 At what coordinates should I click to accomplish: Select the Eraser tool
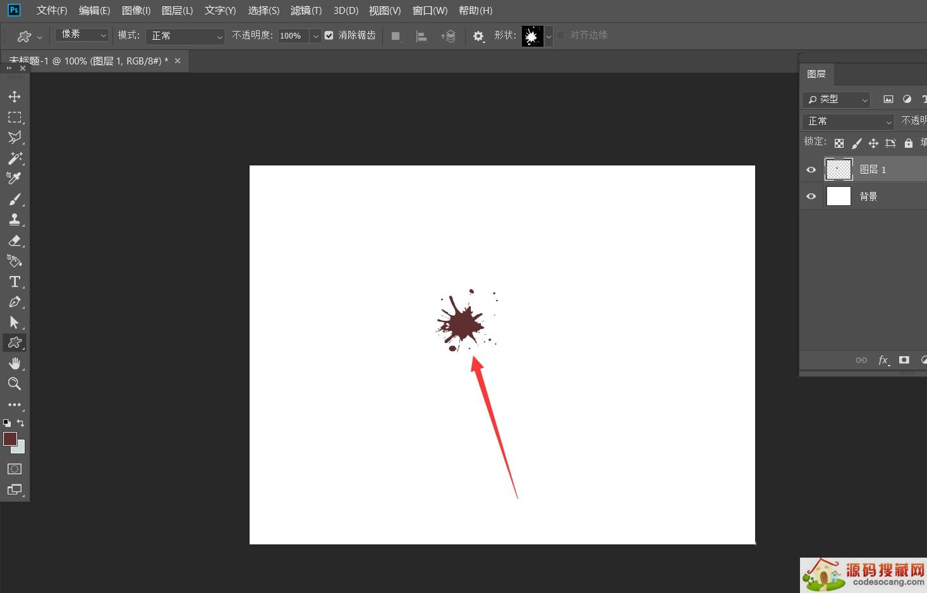[x=15, y=241]
